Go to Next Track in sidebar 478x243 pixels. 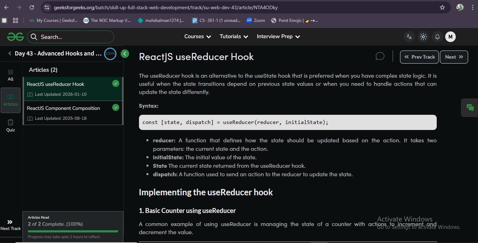pos(11,225)
